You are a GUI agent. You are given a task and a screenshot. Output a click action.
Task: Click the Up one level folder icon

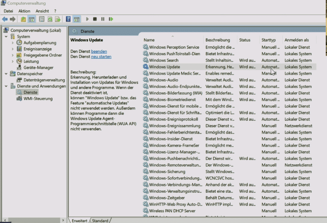point(23,19)
